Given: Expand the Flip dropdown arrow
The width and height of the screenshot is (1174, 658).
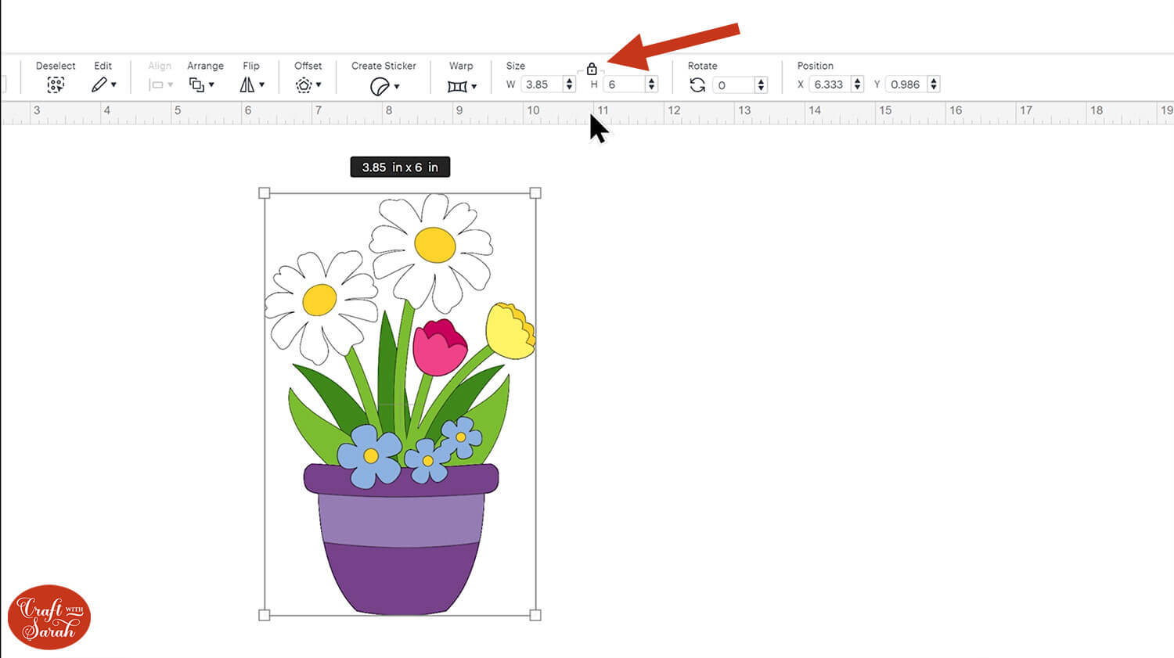Looking at the screenshot, I should click(261, 85).
